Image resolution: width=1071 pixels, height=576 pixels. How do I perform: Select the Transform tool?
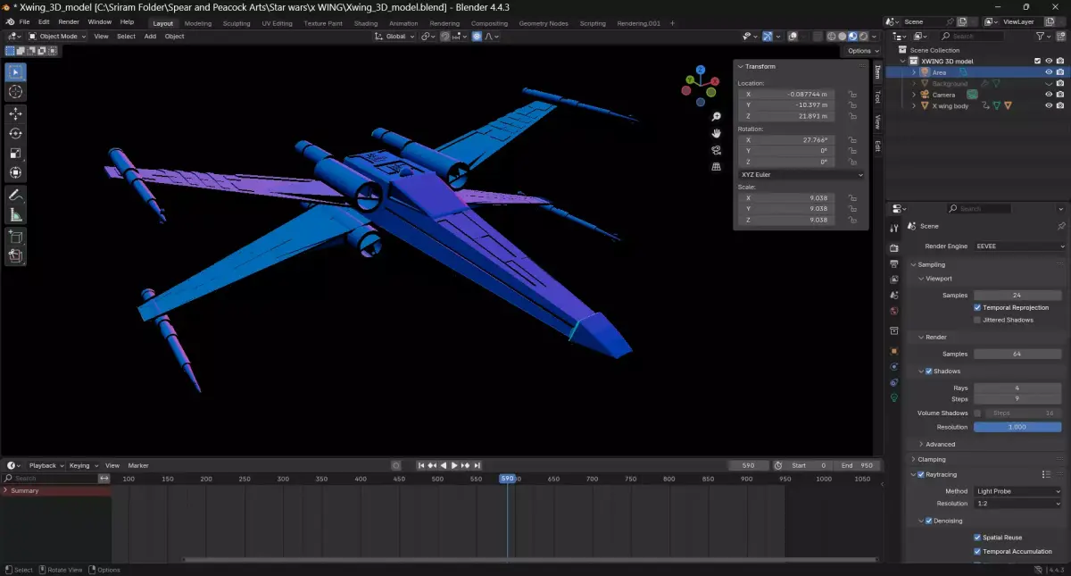[15, 172]
